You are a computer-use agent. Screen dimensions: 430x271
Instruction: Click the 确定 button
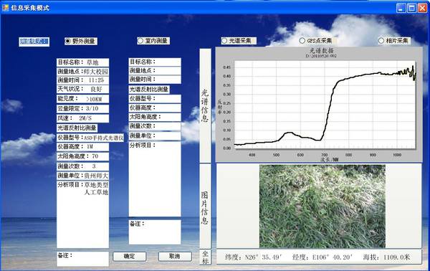click(x=130, y=257)
